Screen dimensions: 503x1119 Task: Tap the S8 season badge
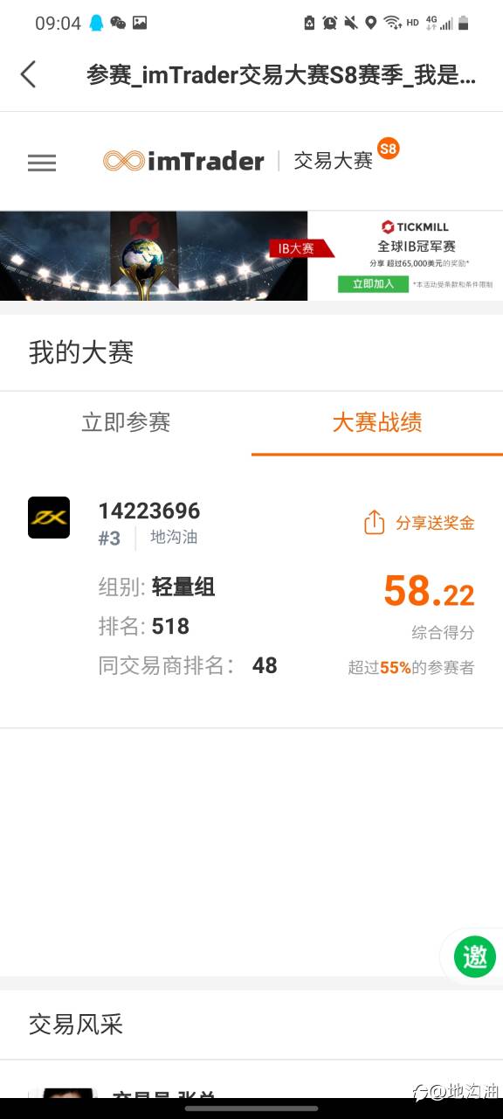click(x=389, y=148)
